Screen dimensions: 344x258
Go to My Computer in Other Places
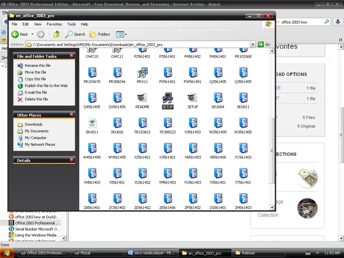36,138
